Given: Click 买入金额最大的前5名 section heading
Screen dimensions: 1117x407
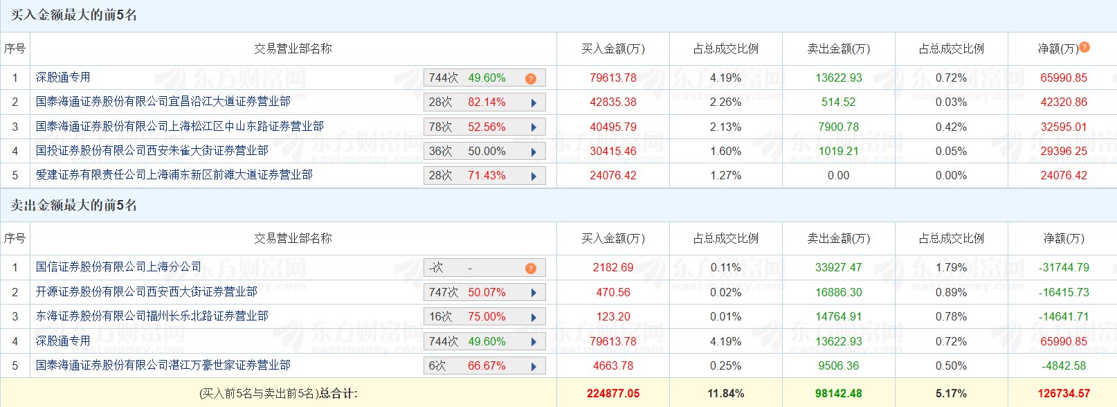Looking at the screenshot, I should click(73, 15).
